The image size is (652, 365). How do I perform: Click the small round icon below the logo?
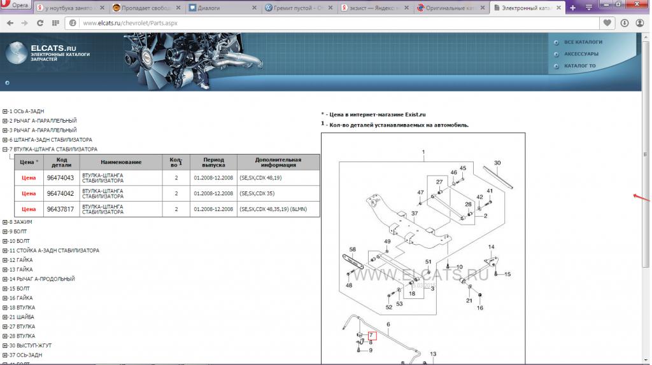[x=7, y=83]
